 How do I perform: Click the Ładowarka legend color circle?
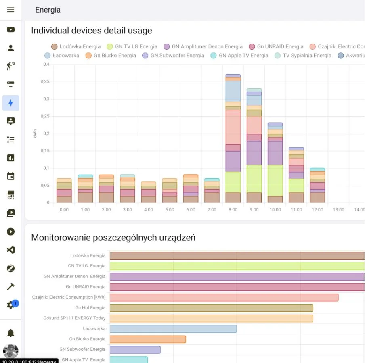tap(48, 56)
